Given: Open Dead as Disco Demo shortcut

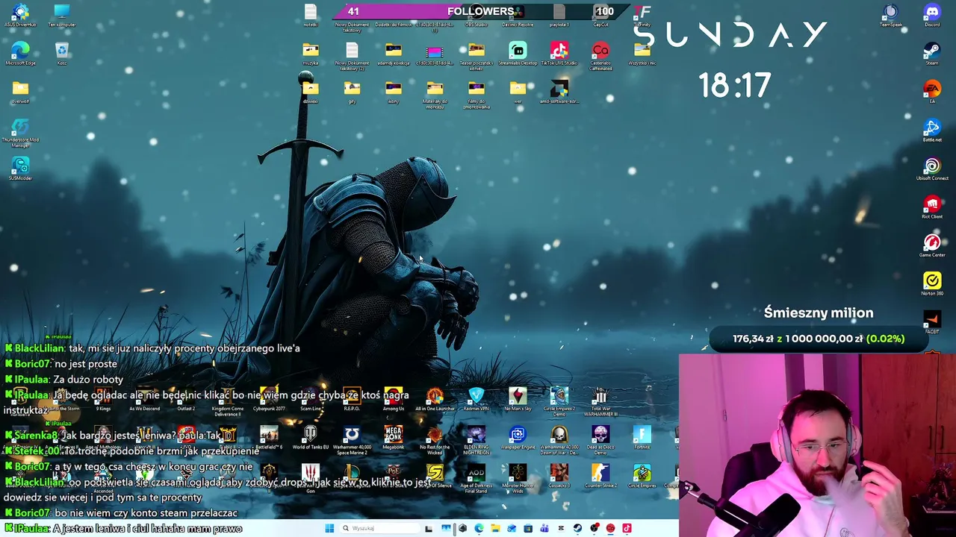Looking at the screenshot, I should point(600,439).
